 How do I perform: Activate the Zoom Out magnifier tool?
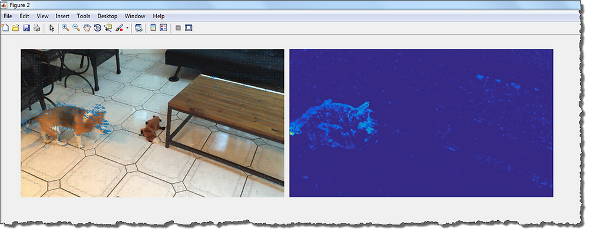pos(76,28)
